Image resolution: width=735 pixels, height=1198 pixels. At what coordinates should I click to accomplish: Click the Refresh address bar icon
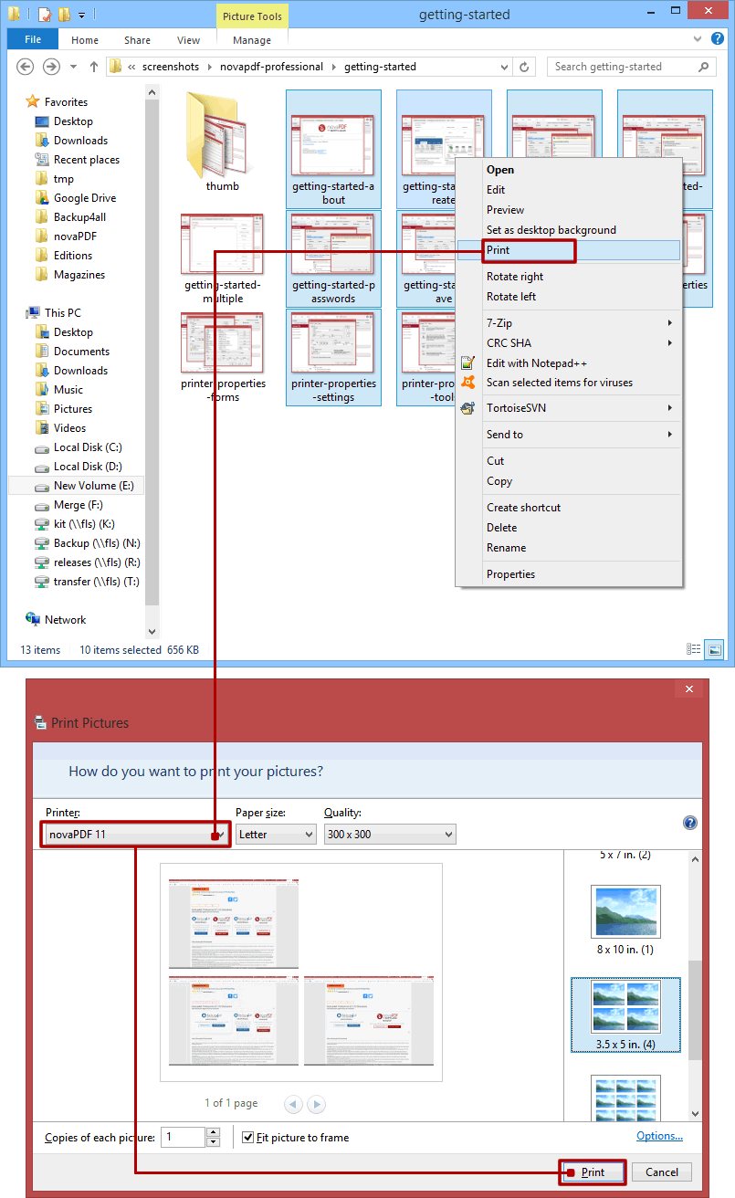coord(524,67)
